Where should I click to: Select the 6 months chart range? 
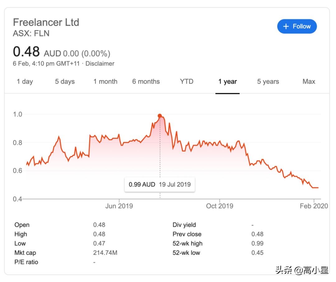tap(146, 81)
